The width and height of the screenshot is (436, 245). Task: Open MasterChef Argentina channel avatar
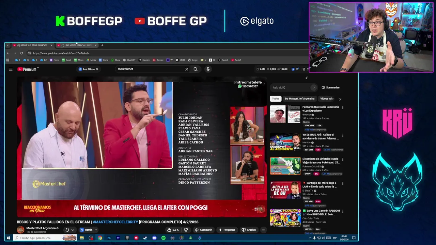tap(20, 230)
